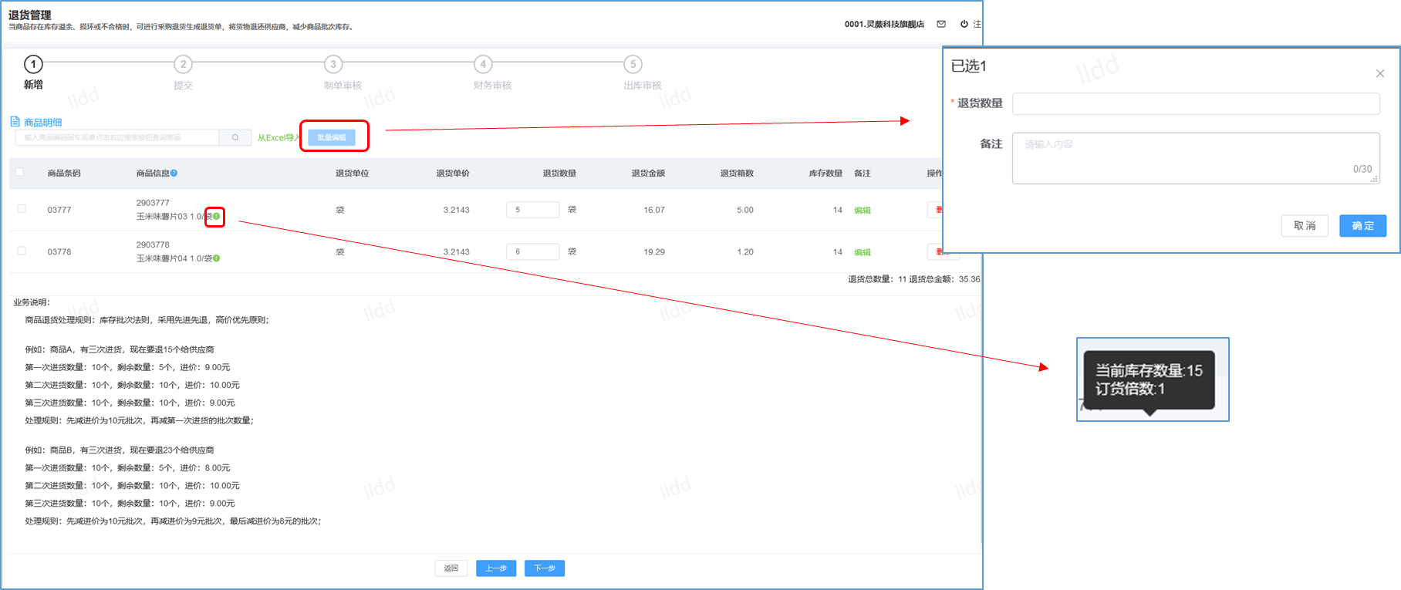Click the product code 2903778
Viewport: 1401px width, 590px height.
(153, 244)
